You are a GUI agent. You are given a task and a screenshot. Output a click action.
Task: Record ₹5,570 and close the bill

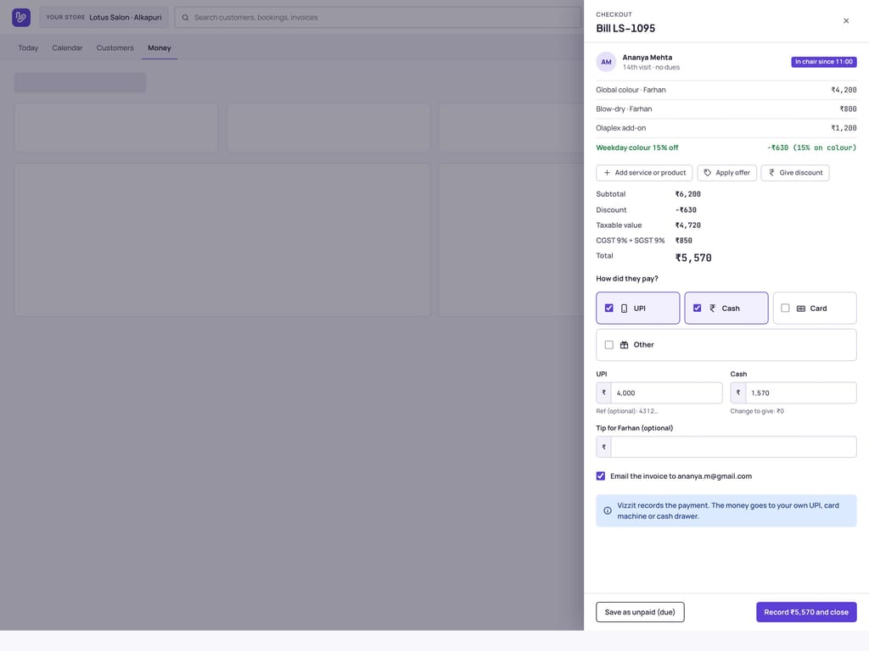(806, 612)
